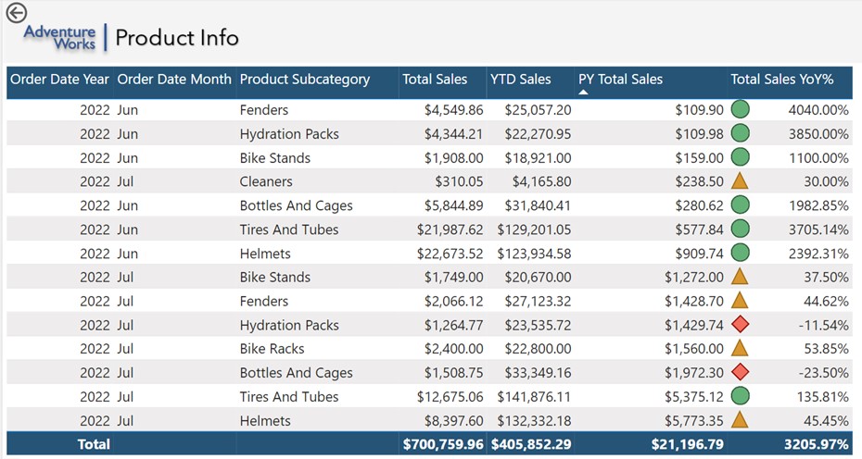The height and width of the screenshot is (459, 862).
Task: Click the red diamond icon for Hydration Packs Jul
Action: click(740, 325)
